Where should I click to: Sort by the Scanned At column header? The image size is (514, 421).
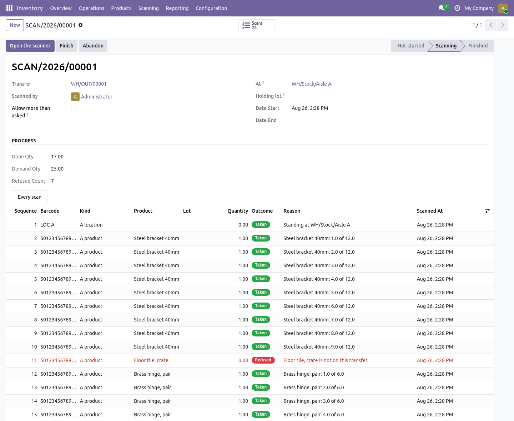[430, 211]
